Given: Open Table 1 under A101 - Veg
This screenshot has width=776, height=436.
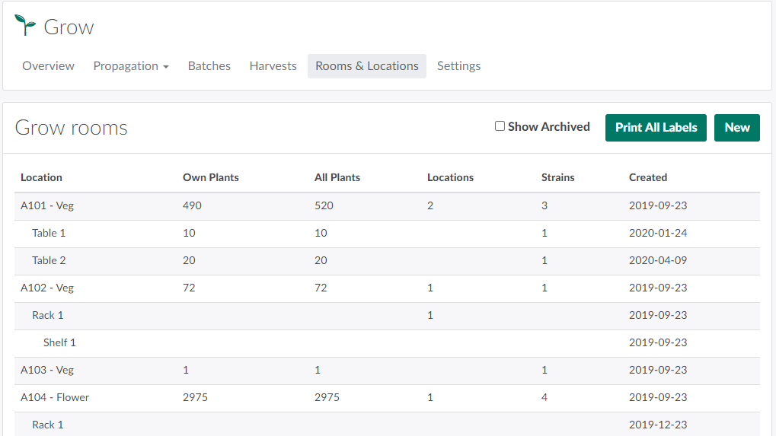Looking at the screenshot, I should point(49,233).
